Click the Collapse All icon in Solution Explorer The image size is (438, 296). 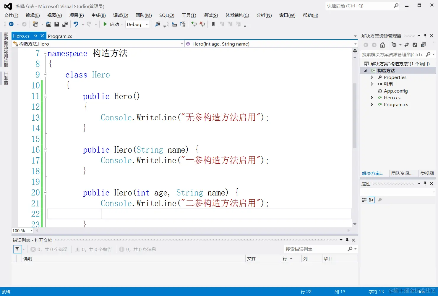(x=423, y=45)
